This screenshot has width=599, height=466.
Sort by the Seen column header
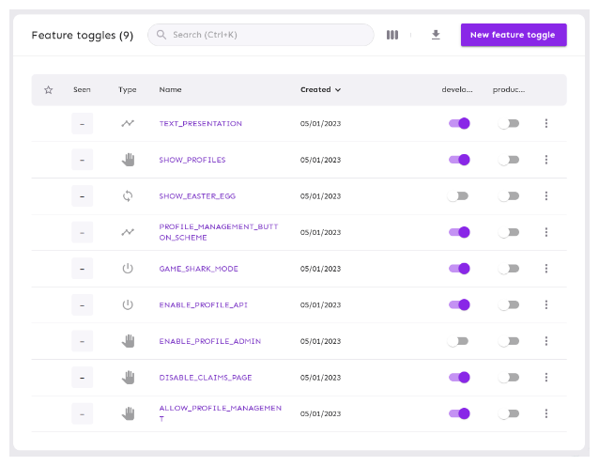(82, 89)
